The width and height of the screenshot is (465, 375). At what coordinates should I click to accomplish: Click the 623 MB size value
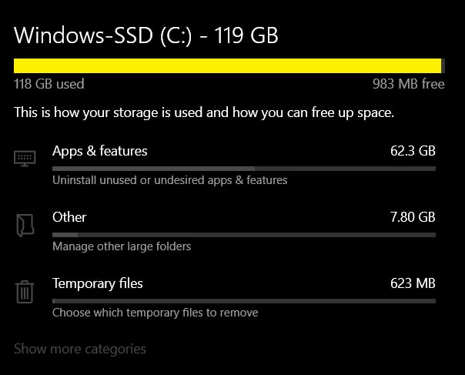pos(413,283)
